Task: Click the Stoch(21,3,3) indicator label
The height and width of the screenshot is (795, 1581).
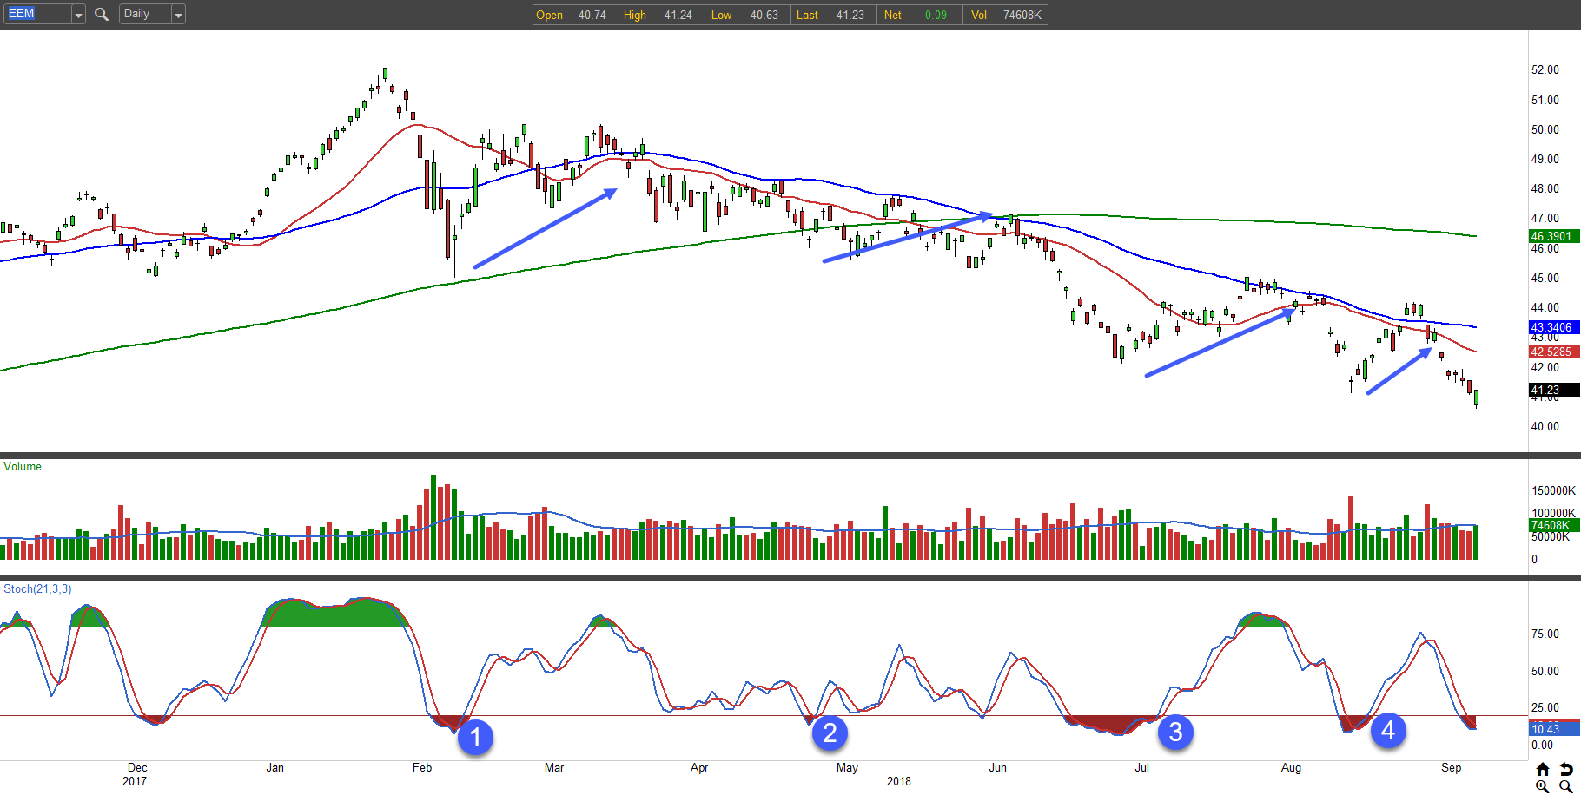Action: coord(37,589)
